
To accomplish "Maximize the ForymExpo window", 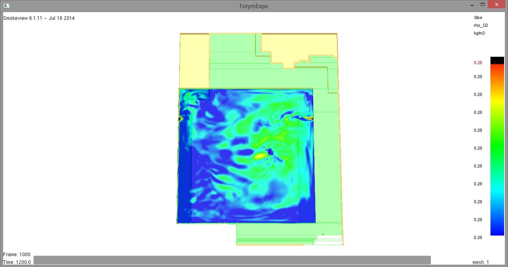I will click(483, 5).
